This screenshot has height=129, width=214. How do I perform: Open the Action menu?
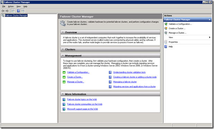(11, 7)
